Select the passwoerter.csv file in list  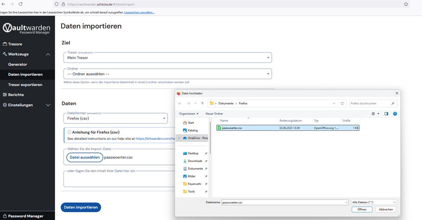click(232, 128)
